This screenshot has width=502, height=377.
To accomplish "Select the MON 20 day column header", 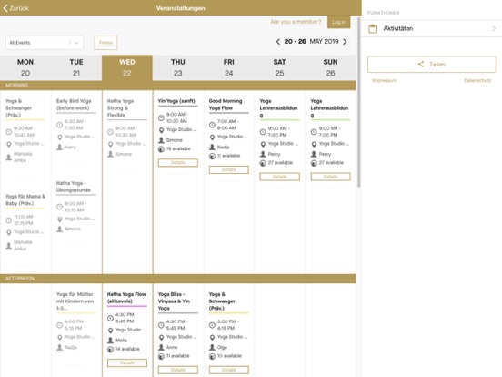I will click(x=25, y=67).
